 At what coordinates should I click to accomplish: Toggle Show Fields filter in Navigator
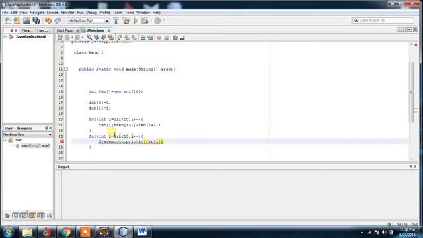(16, 215)
